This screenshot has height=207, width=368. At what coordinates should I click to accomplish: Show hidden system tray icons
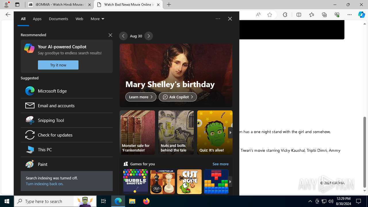point(310,201)
